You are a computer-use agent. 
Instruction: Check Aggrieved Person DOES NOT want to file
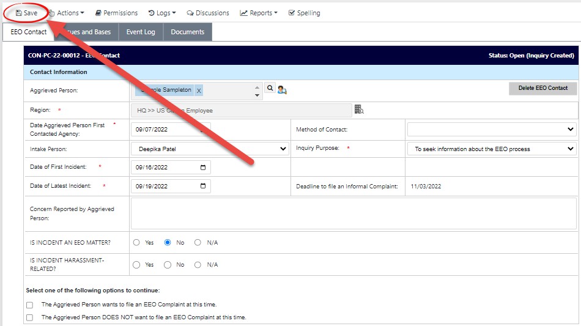point(29,317)
